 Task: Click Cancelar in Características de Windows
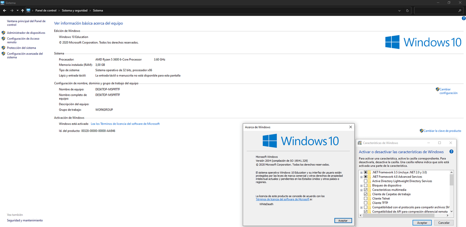[x=444, y=223]
